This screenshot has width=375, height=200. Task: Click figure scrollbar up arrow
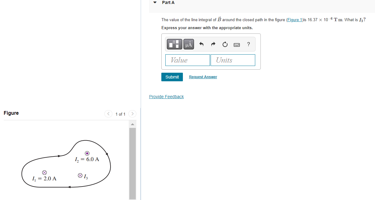pyautogui.click(x=132, y=124)
